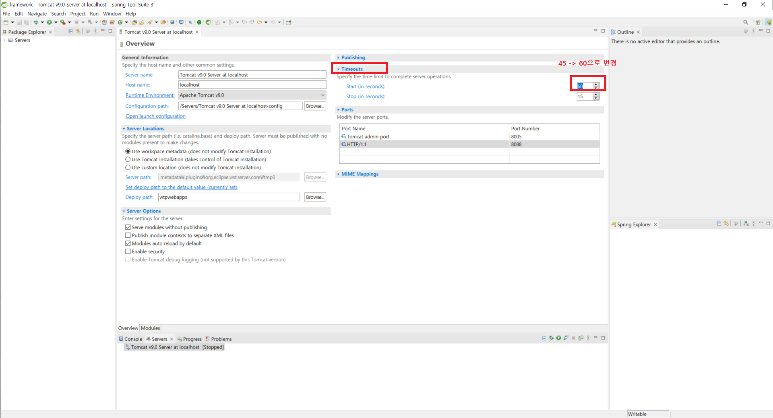Click the Open Task folder icon
Image resolution: width=773 pixels, height=418 pixels.
142,22
